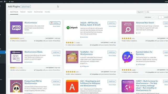
Task: Open the ALD – Dropshipping and Fulfillment title
Action: (90, 83)
